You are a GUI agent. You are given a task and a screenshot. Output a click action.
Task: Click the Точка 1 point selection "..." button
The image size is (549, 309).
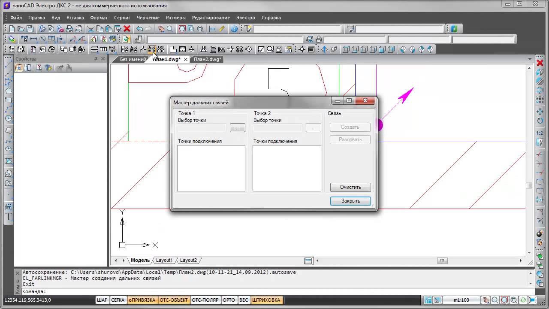pos(238,127)
